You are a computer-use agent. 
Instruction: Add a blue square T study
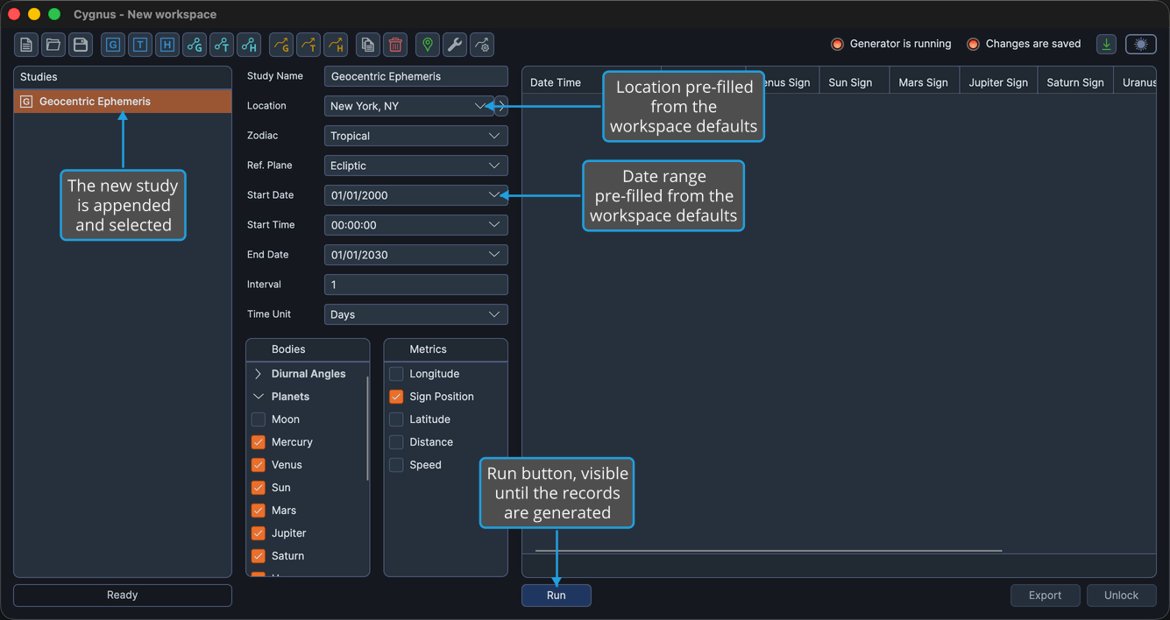(x=140, y=45)
